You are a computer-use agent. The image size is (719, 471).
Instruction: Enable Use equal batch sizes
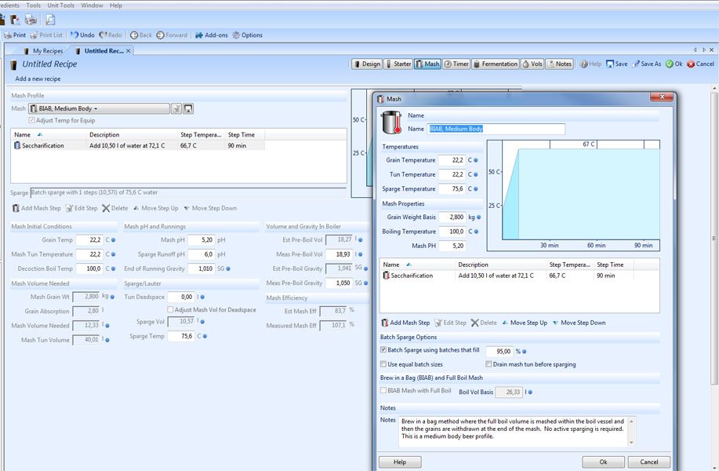pyautogui.click(x=383, y=364)
